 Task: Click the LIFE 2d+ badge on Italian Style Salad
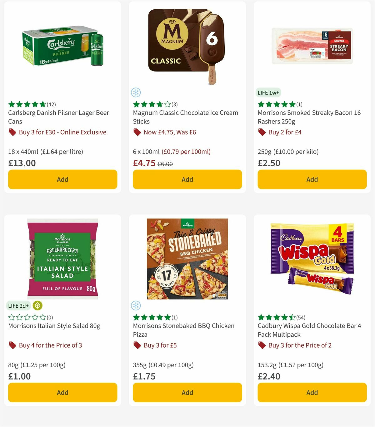(x=18, y=306)
